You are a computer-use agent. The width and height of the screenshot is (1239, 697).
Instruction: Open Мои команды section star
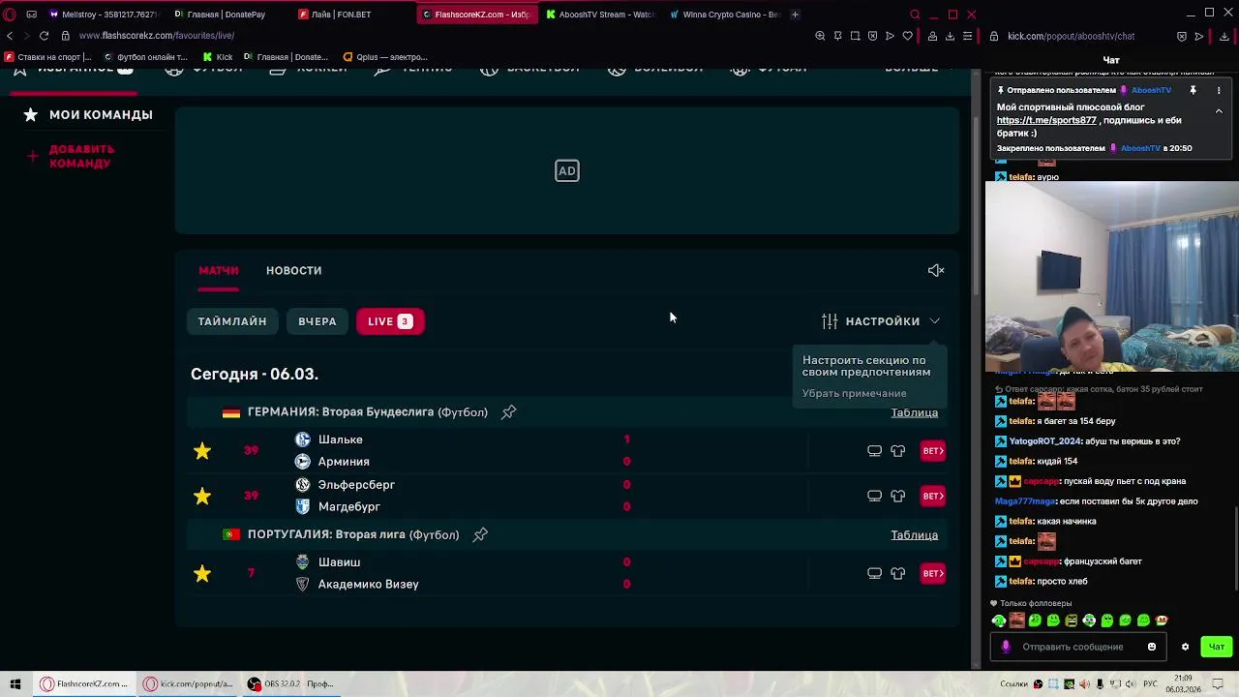point(31,114)
